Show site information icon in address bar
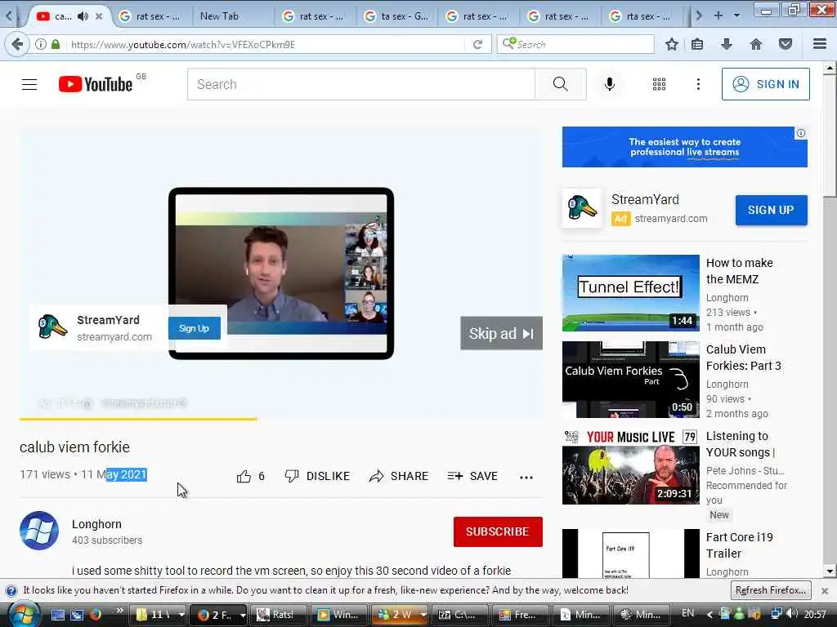Viewport: 837px width, 627px height. pos(41,44)
